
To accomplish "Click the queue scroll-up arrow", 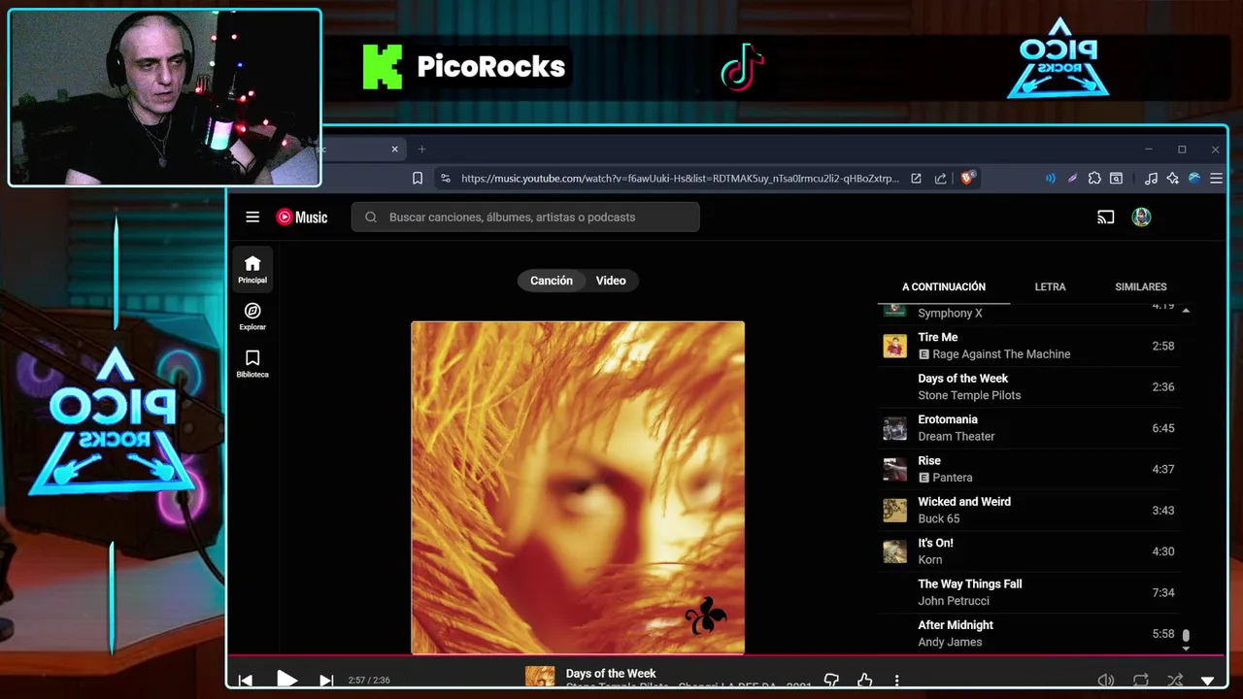I will pos(1186,310).
